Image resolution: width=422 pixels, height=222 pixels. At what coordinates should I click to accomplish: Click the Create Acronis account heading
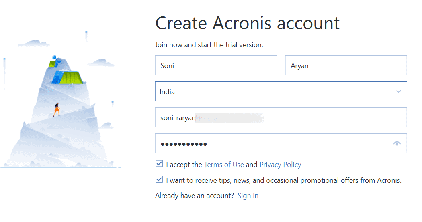pyautogui.click(x=247, y=23)
